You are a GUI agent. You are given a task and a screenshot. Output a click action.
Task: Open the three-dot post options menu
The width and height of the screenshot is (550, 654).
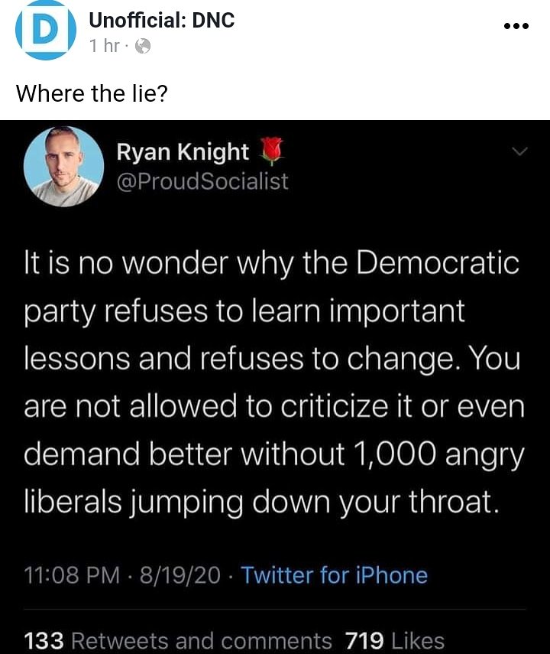coord(516,25)
